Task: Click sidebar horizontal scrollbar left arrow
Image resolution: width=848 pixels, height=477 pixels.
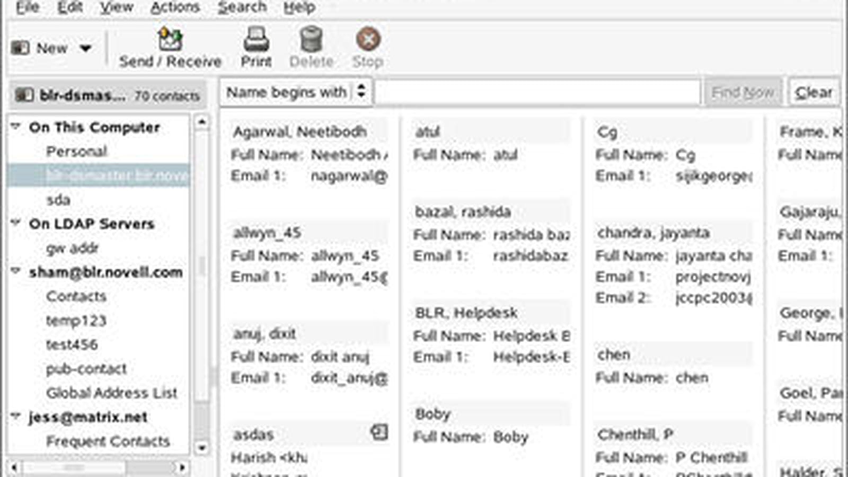Action: pos(14,467)
